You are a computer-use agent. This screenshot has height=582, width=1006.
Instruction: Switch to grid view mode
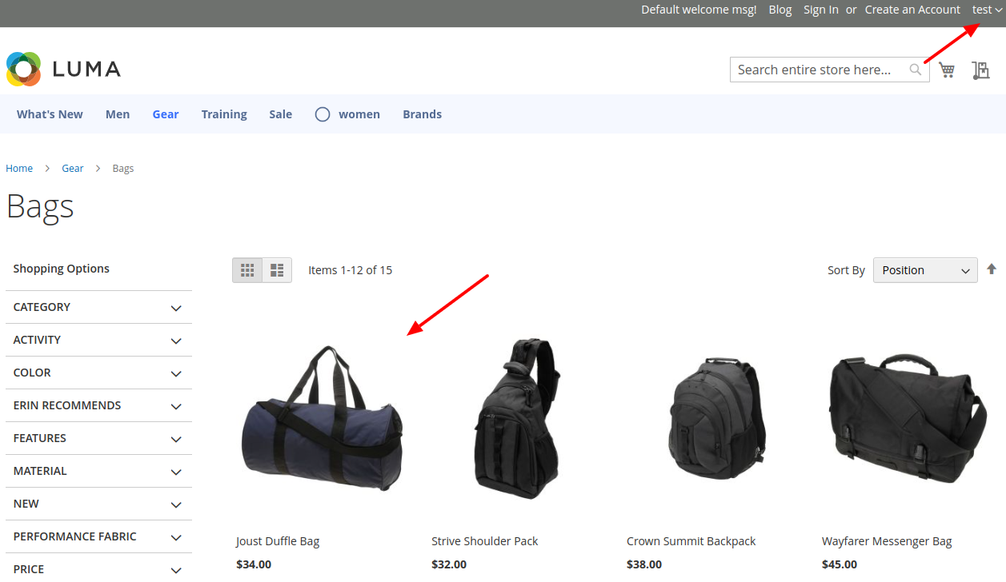(x=247, y=270)
